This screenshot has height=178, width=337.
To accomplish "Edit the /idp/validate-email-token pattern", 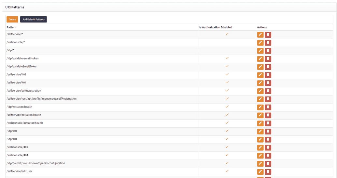I will (x=260, y=59).
